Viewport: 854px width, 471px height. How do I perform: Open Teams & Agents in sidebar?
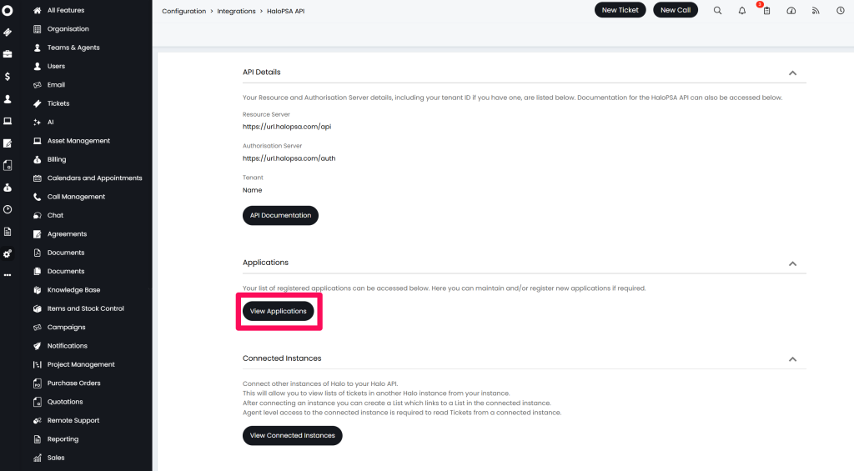[73, 48]
